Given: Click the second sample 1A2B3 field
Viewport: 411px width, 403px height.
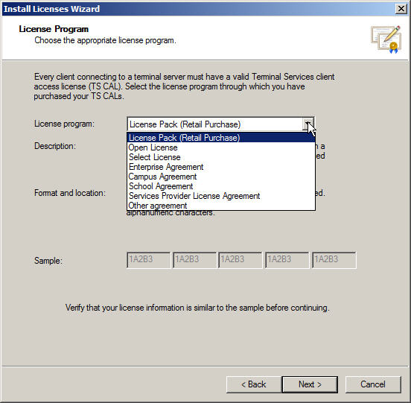Looking at the screenshot, I should pyautogui.click(x=195, y=260).
